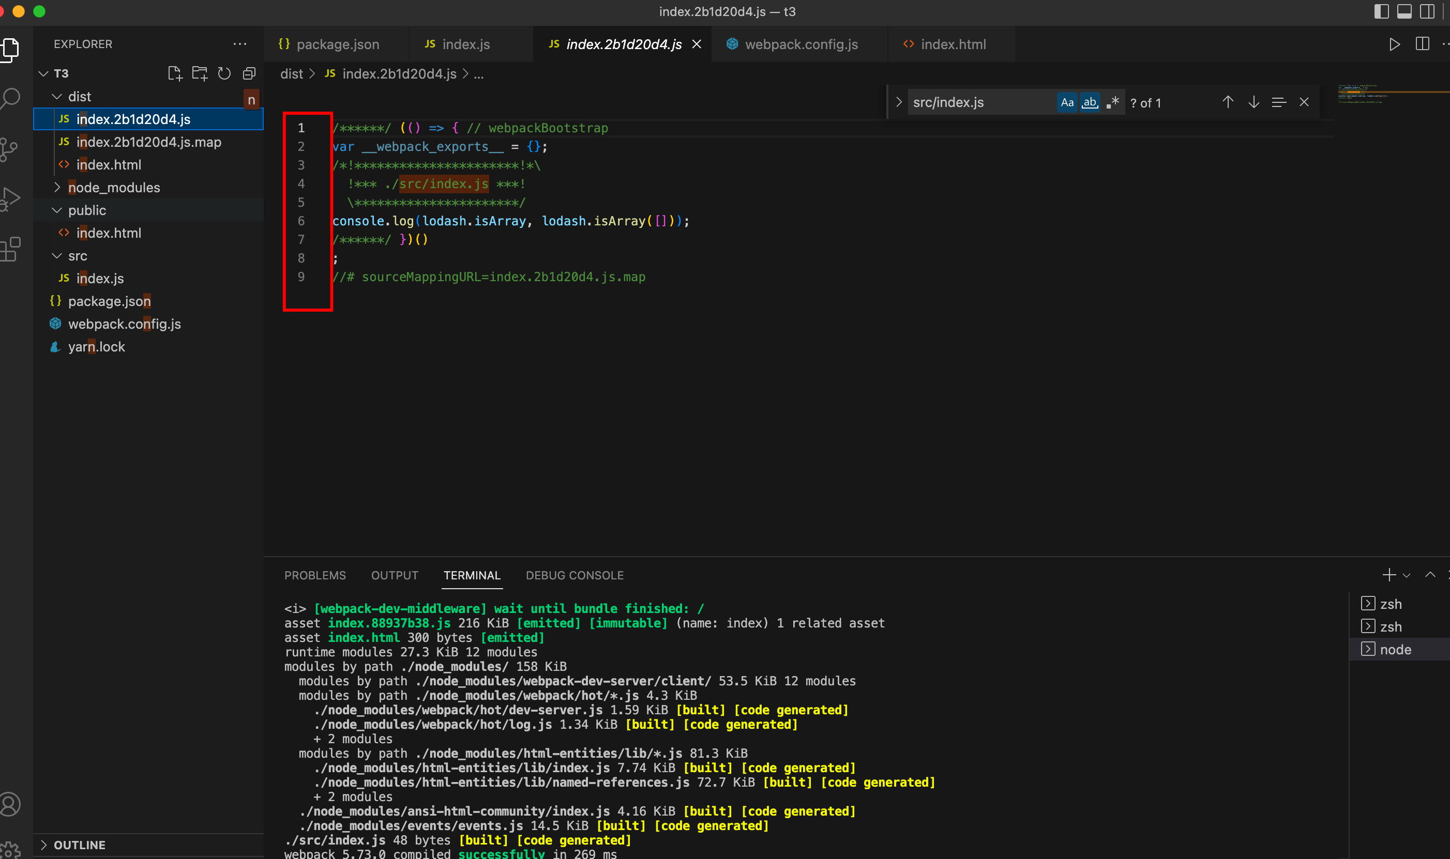This screenshot has width=1450, height=859.
Task: Create a new folder in T3
Action: [200, 73]
